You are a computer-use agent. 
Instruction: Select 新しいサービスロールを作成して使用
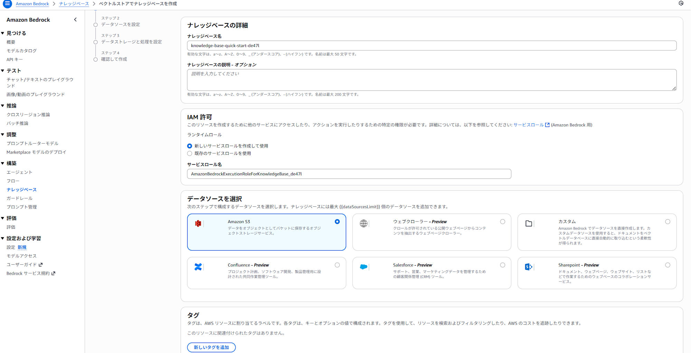(189, 146)
